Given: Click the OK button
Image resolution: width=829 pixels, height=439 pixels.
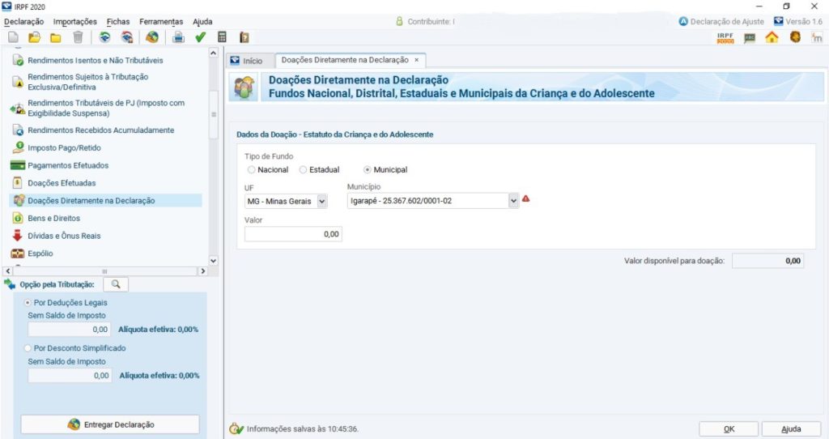Looking at the screenshot, I should pyautogui.click(x=729, y=429).
